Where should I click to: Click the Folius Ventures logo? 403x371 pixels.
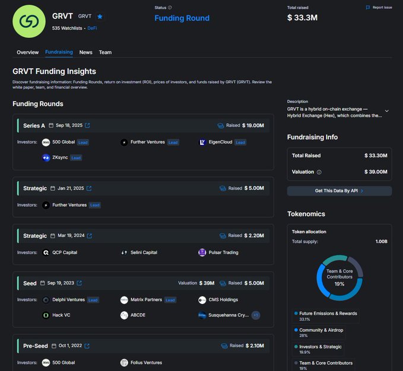coord(124,363)
